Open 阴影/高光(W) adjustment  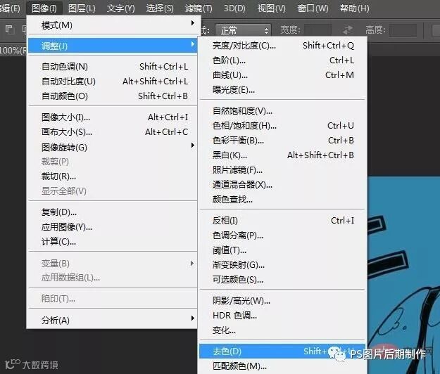[x=282, y=301]
